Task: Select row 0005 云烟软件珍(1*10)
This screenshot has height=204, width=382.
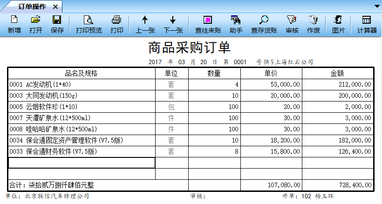Action: [x=82, y=107]
